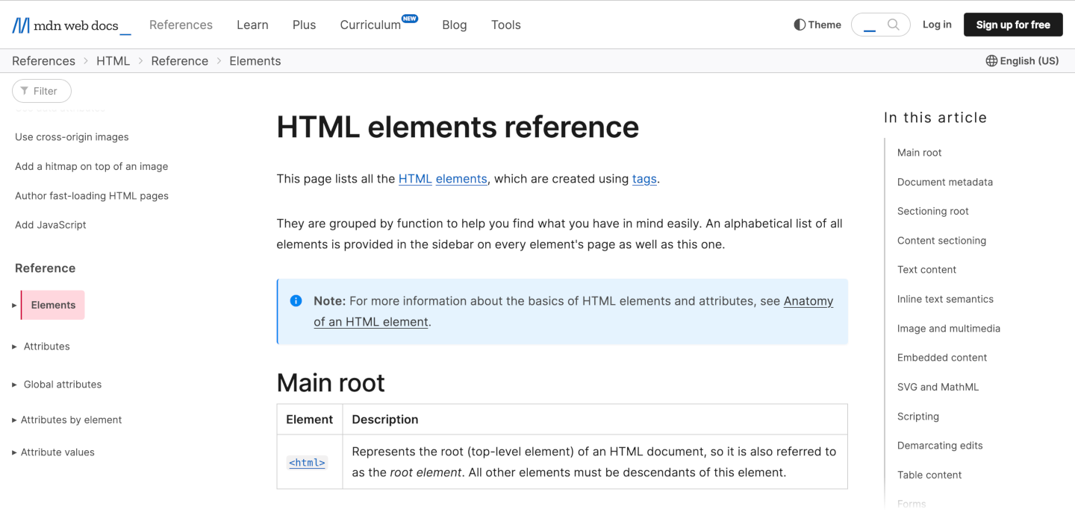
Task: Jump to Demarcating edits section
Action: coord(940,446)
